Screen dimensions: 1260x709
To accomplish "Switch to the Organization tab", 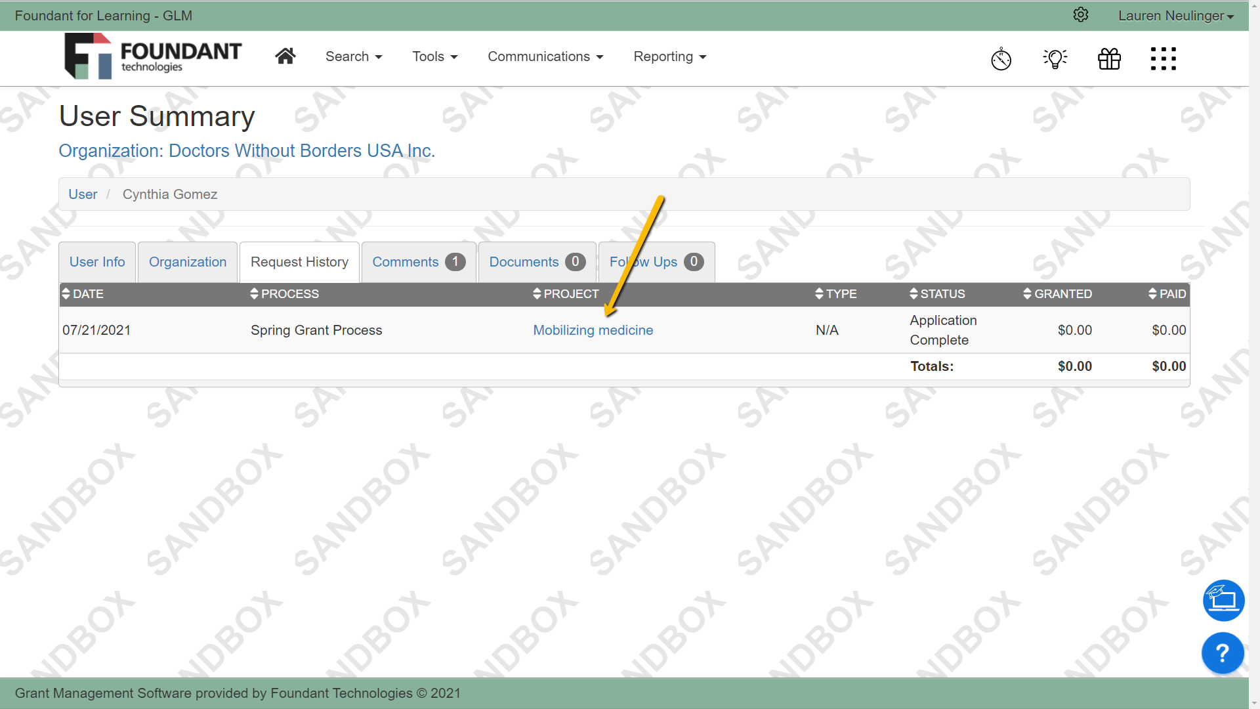I will (x=188, y=262).
